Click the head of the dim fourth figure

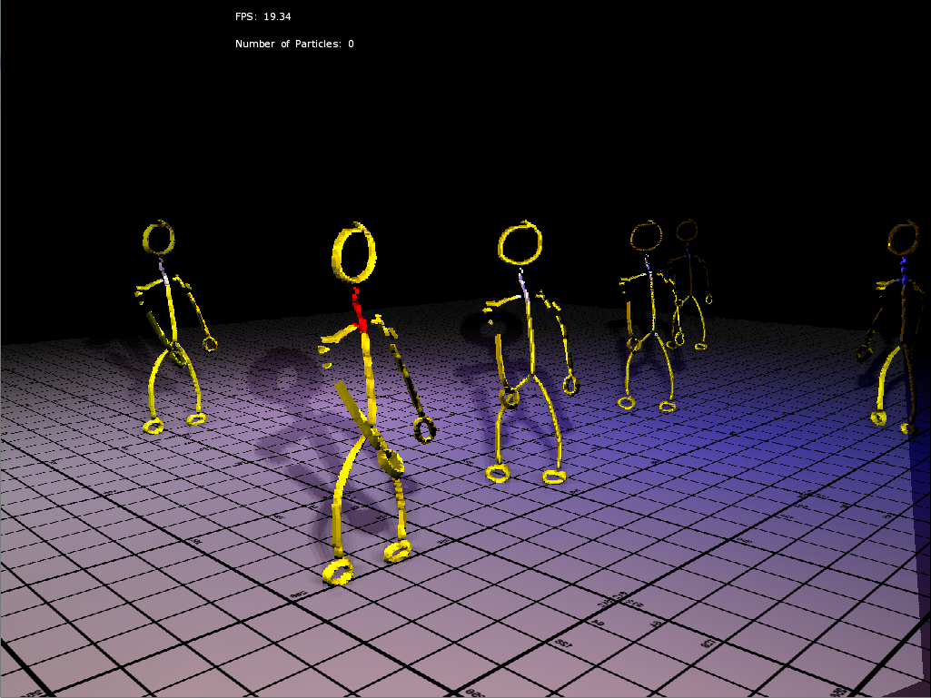[646, 237]
